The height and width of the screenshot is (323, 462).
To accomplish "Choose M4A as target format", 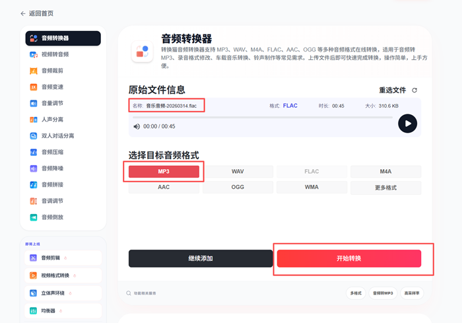I will [385, 172].
